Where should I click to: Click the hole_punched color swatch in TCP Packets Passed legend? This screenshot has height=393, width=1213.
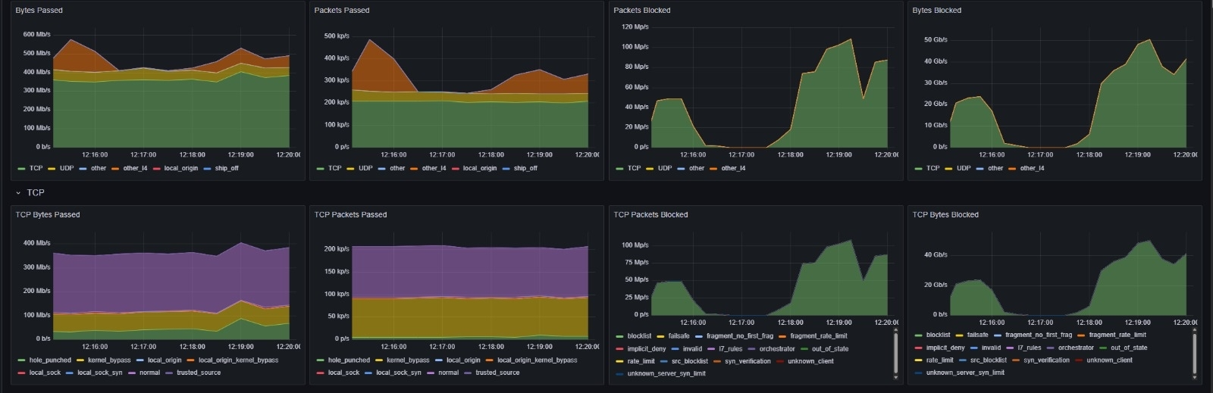point(320,360)
